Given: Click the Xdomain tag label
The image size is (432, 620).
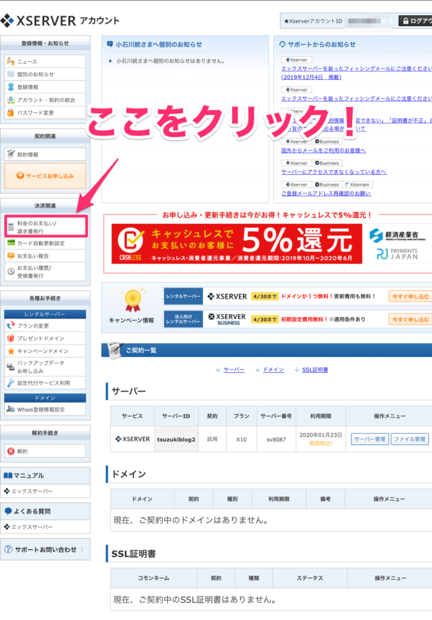Looking at the screenshot, I should (x=357, y=185).
